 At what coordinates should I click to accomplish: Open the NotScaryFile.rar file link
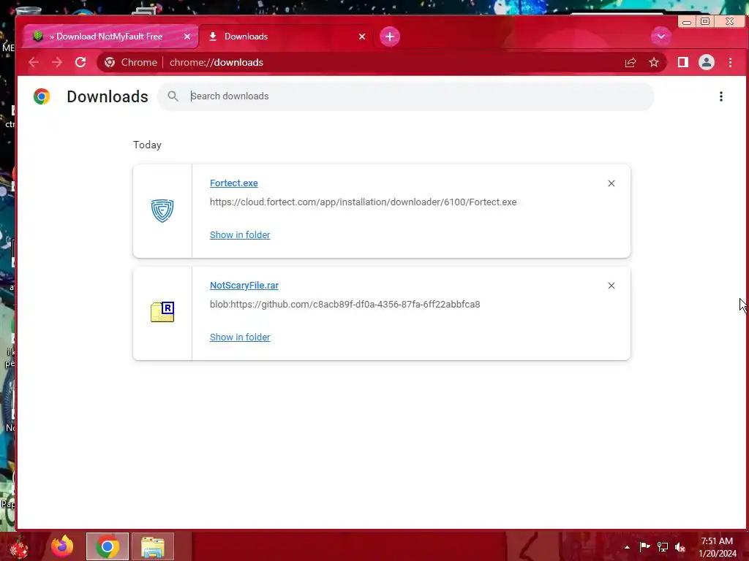244,286
